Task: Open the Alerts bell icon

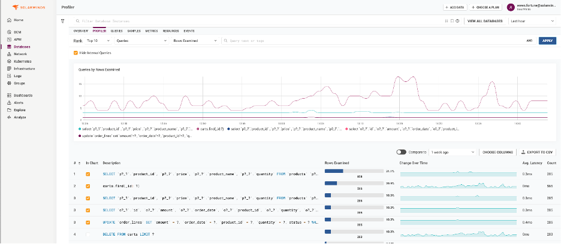Action: coord(9,102)
